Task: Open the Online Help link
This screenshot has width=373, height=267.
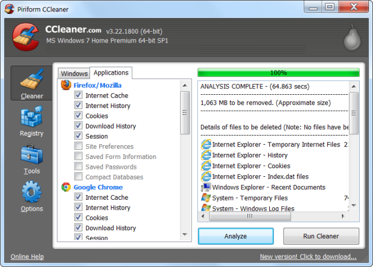Action: pyautogui.click(x=27, y=257)
